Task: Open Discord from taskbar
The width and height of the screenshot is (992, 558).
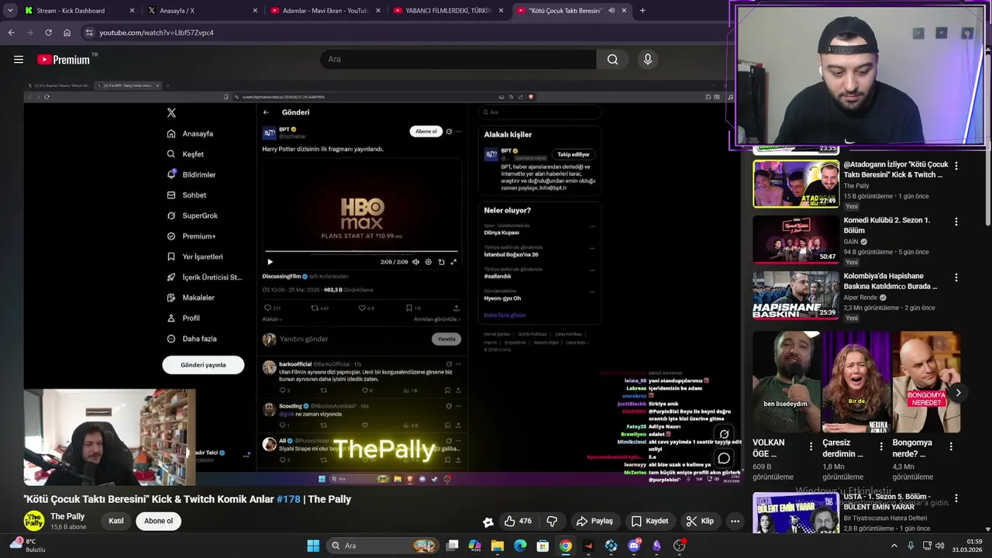Action: coord(634,546)
